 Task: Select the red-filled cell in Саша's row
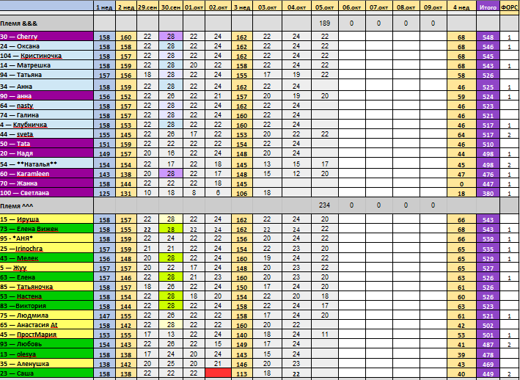point(218,373)
